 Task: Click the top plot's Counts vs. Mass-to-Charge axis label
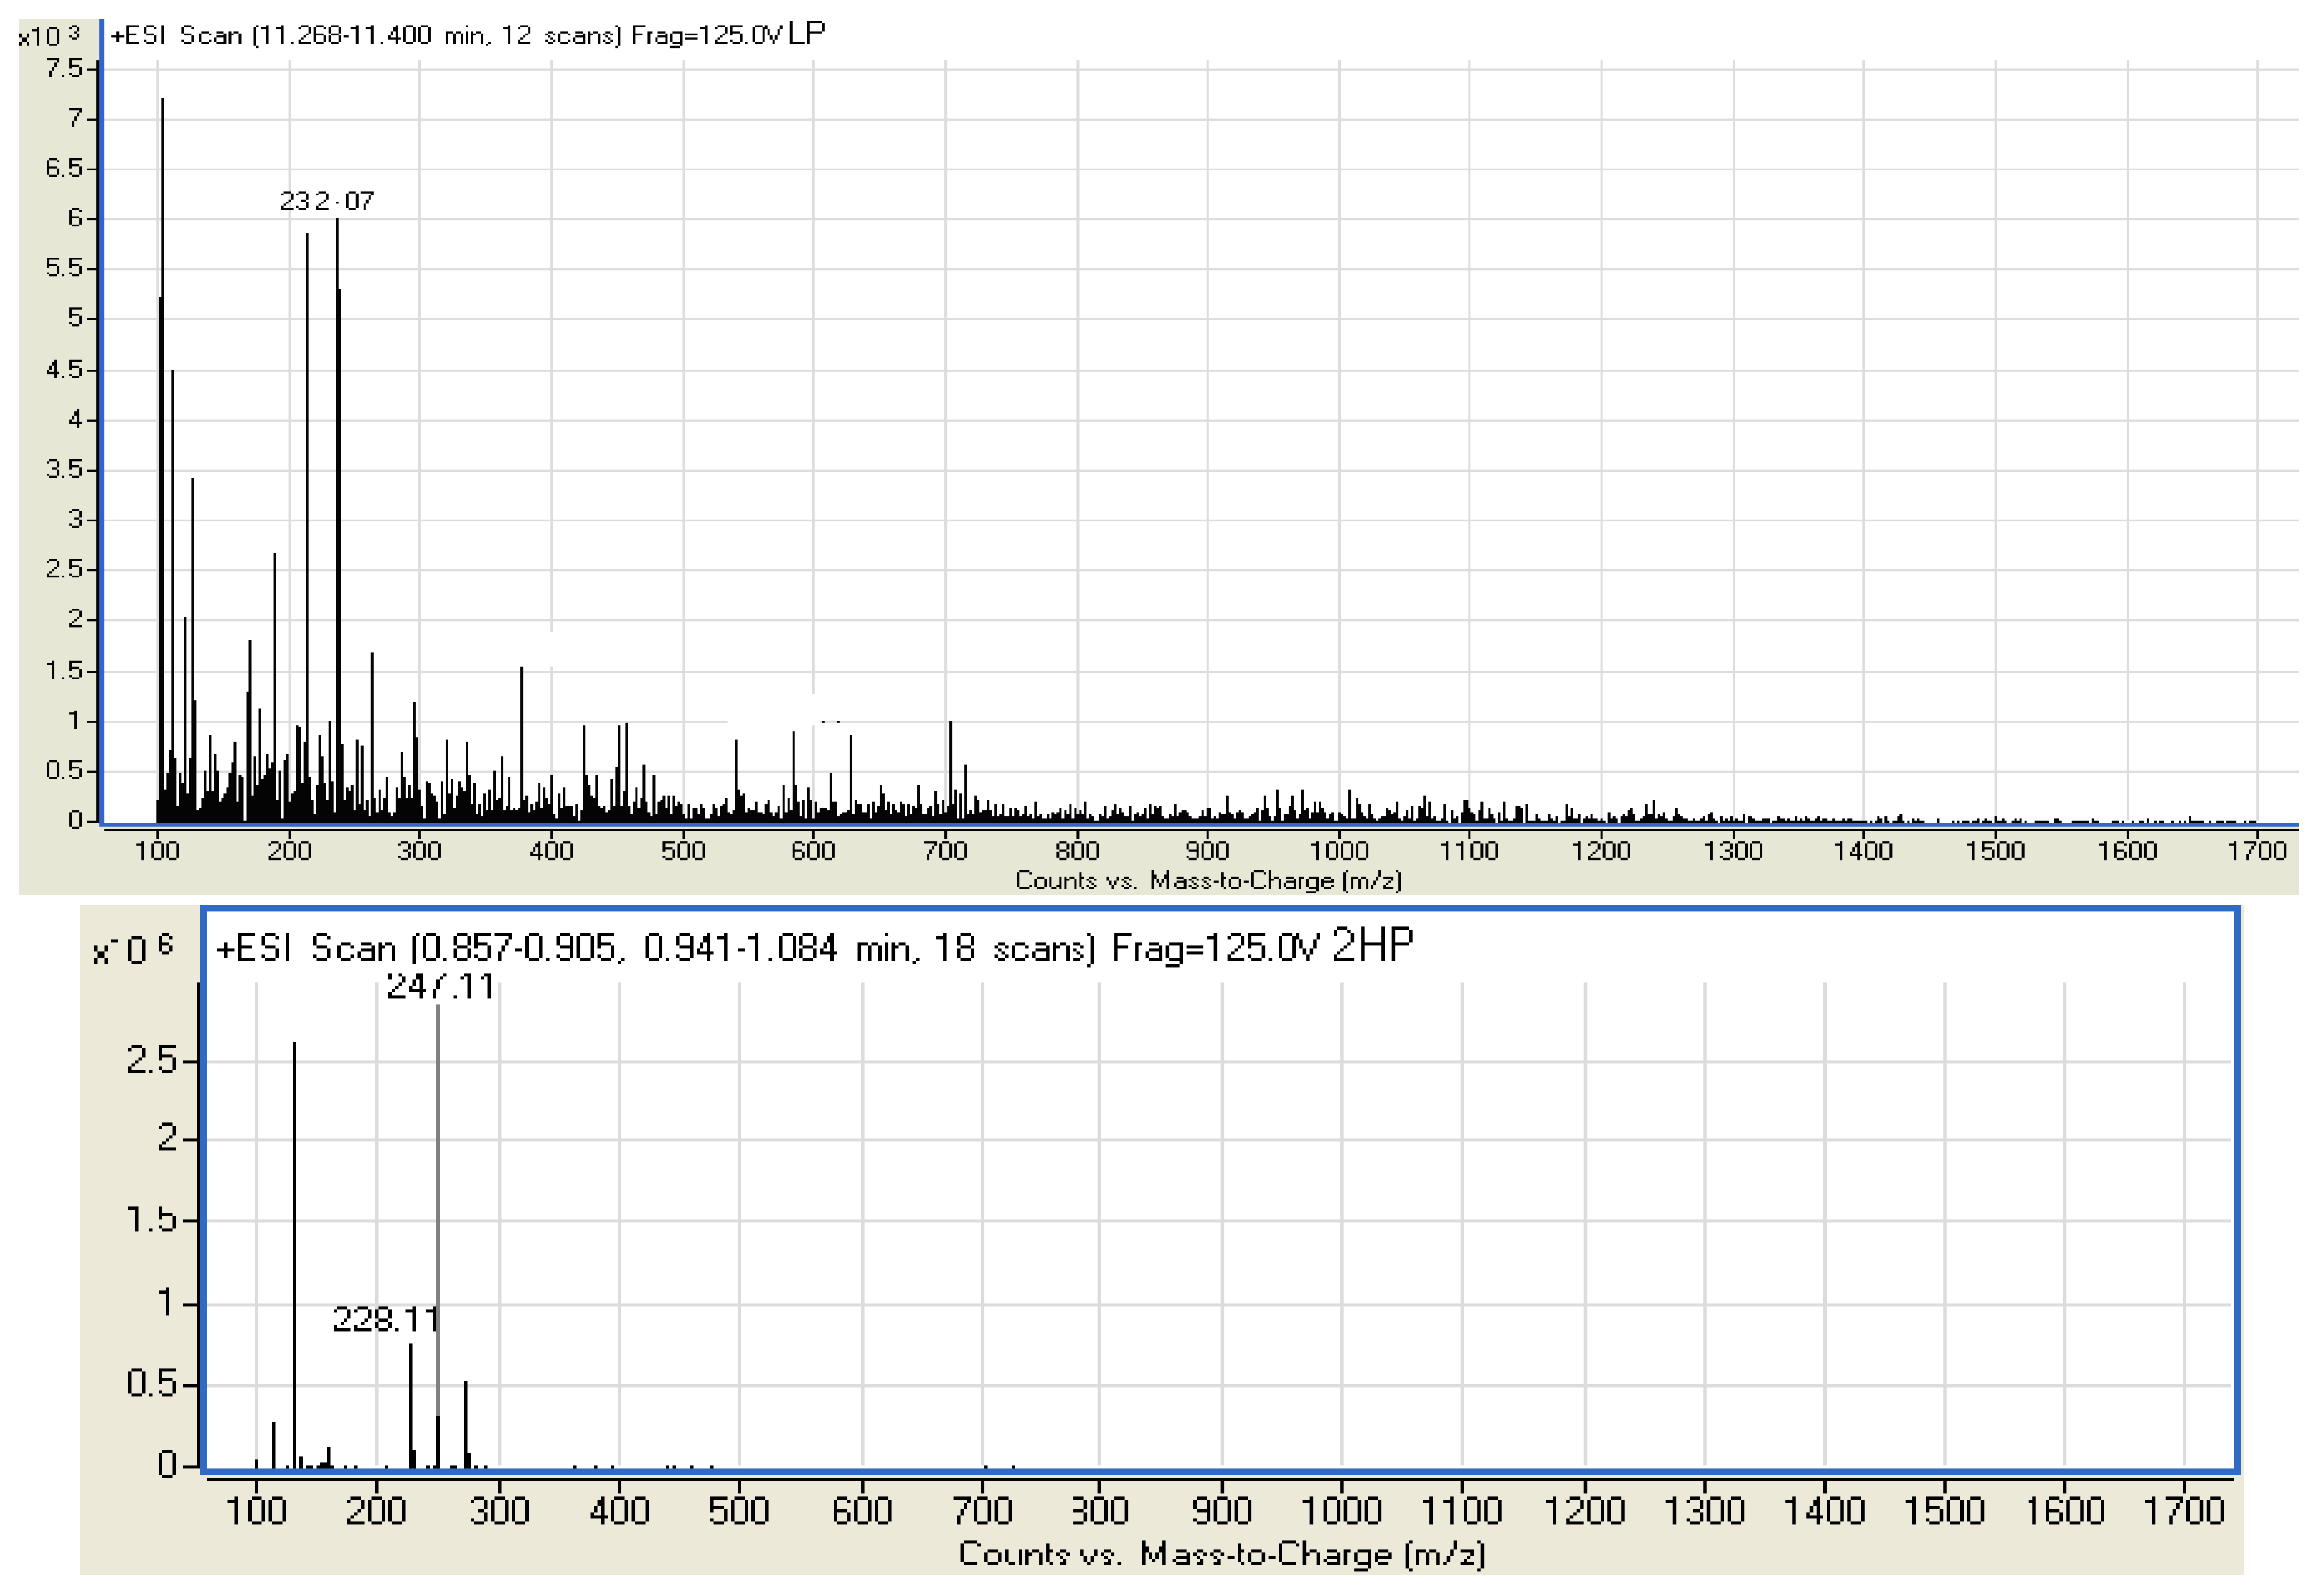pos(1207,880)
